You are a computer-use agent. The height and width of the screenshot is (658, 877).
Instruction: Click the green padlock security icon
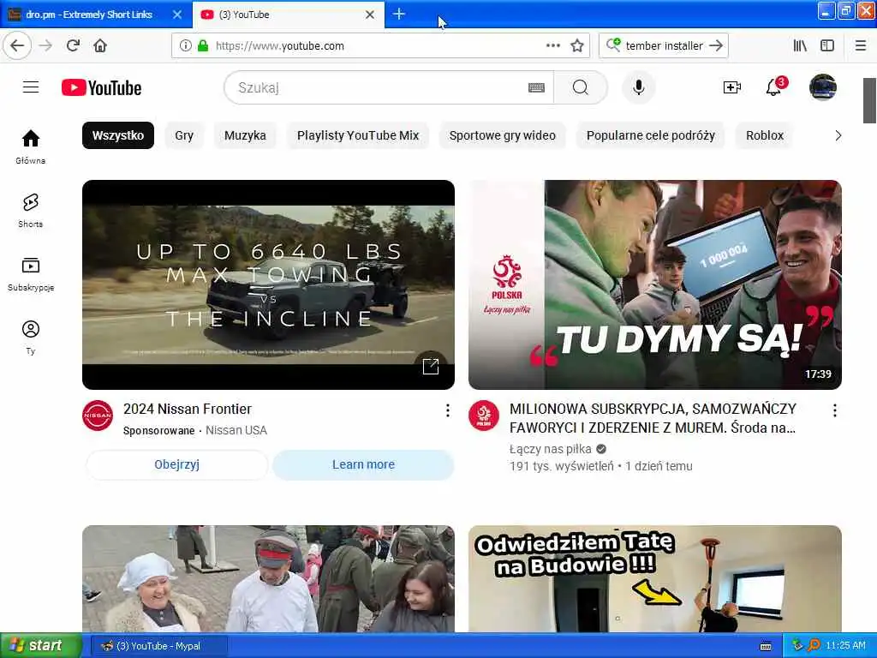202,45
